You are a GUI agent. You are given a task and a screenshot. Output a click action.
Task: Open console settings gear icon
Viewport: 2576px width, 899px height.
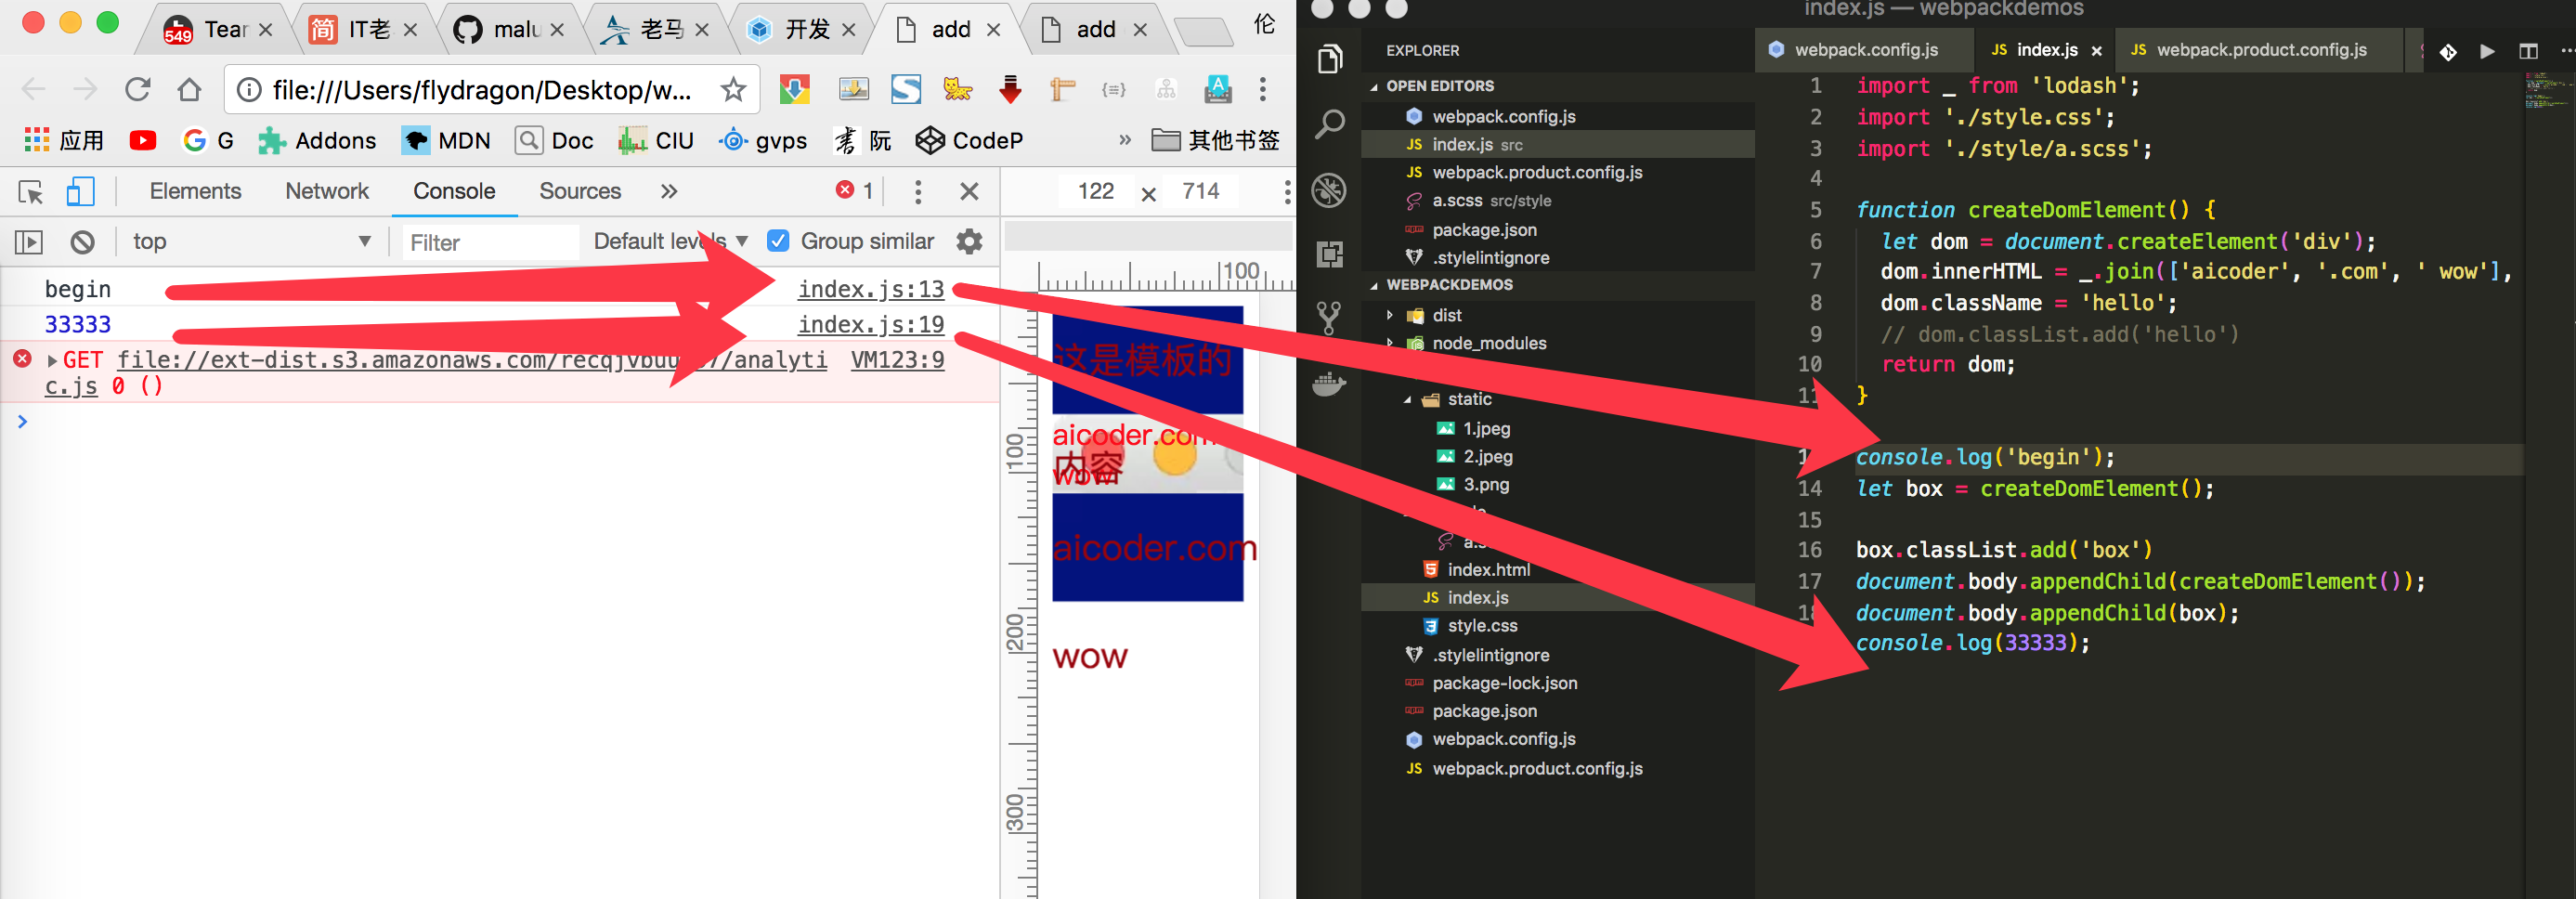click(969, 241)
